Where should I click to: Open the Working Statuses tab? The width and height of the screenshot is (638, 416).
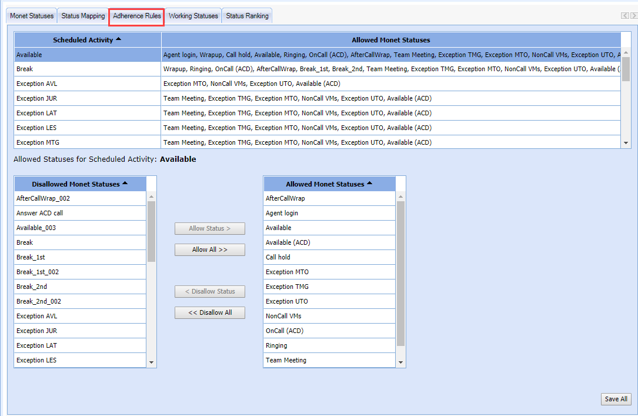tap(193, 16)
